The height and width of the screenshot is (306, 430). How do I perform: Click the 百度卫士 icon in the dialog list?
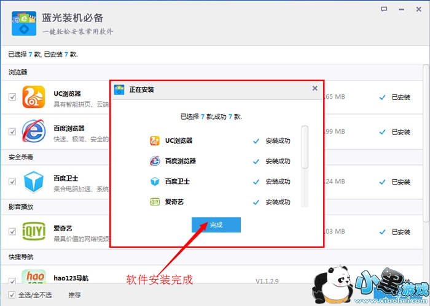[x=155, y=181]
